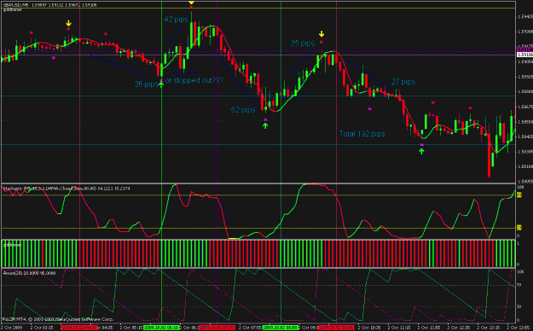
Task: Select the "62 pips" chart label
Action: 243,109
